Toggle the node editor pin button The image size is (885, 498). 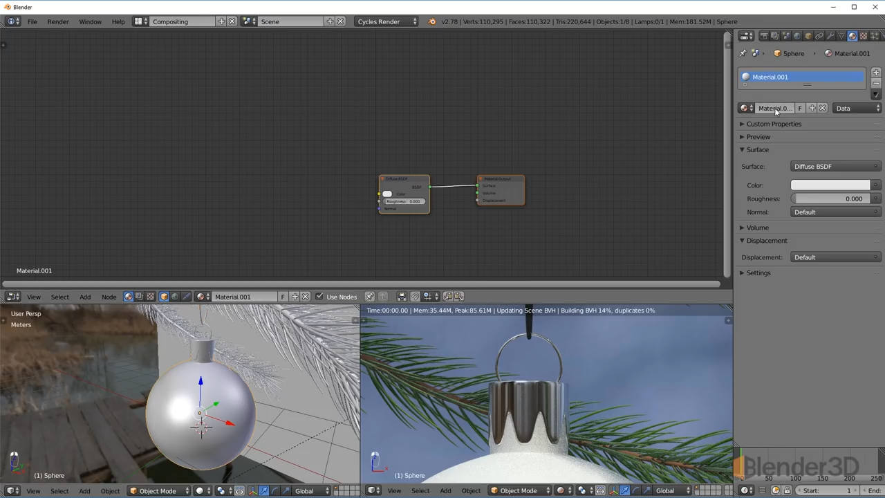tap(369, 297)
